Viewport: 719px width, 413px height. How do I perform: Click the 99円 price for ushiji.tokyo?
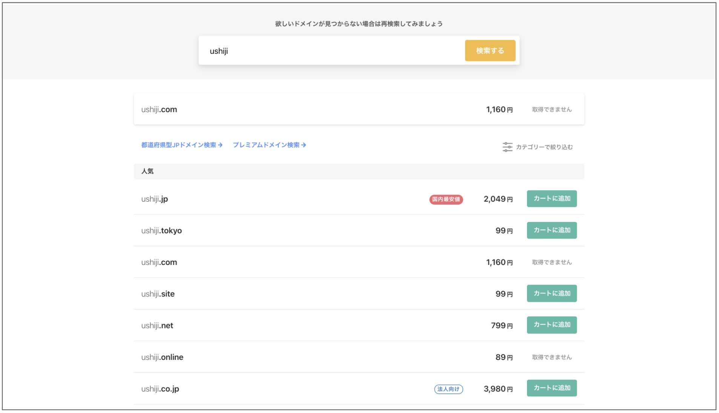coord(504,231)
